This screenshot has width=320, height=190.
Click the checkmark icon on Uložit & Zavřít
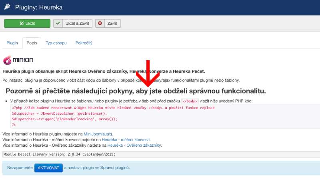pos(59,24)
